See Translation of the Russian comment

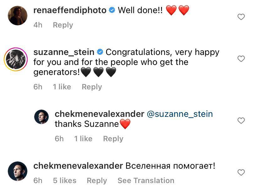[146, 181]
